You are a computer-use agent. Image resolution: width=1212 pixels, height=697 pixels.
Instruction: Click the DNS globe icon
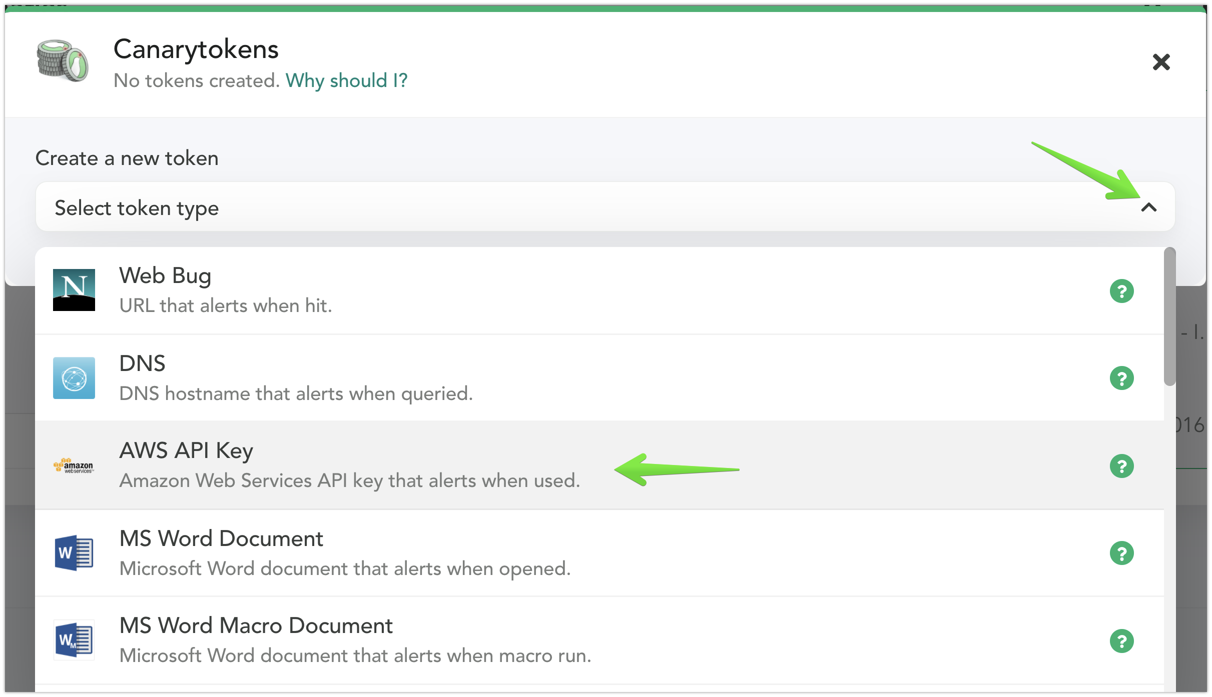pos(74,378)
